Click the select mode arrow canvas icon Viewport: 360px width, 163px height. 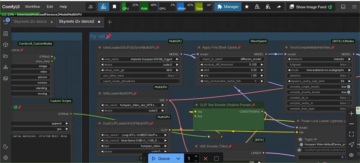coord(352,144)
